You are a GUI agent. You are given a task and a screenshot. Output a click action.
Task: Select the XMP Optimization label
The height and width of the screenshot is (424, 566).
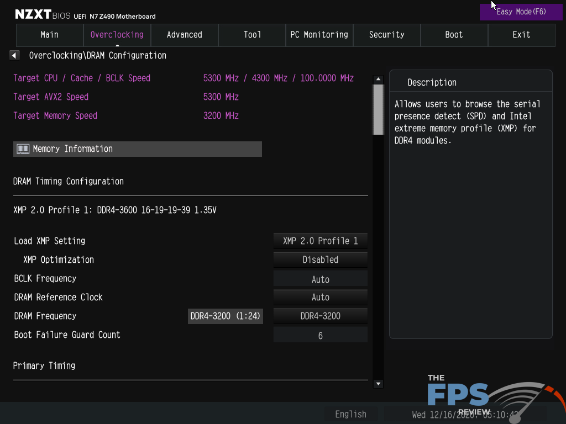(x=59, y=259)
